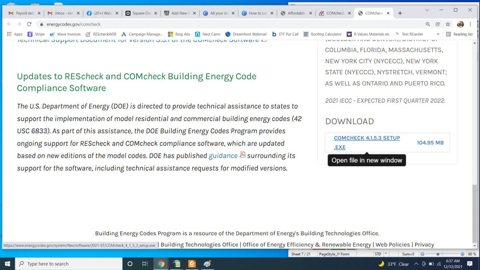Reload the energycodes.gov page
This screenshot has width=480, height=270.
[x=29, y=24]
